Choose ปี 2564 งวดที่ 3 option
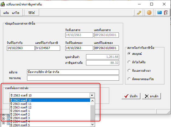 (50, 118)
